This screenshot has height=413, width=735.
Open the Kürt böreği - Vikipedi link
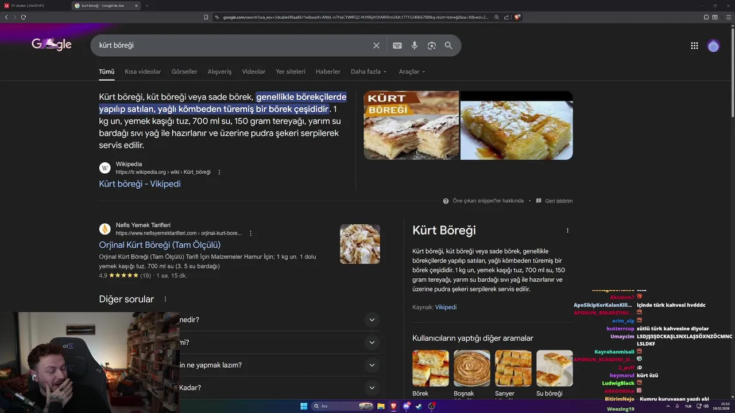coord(140,184)
